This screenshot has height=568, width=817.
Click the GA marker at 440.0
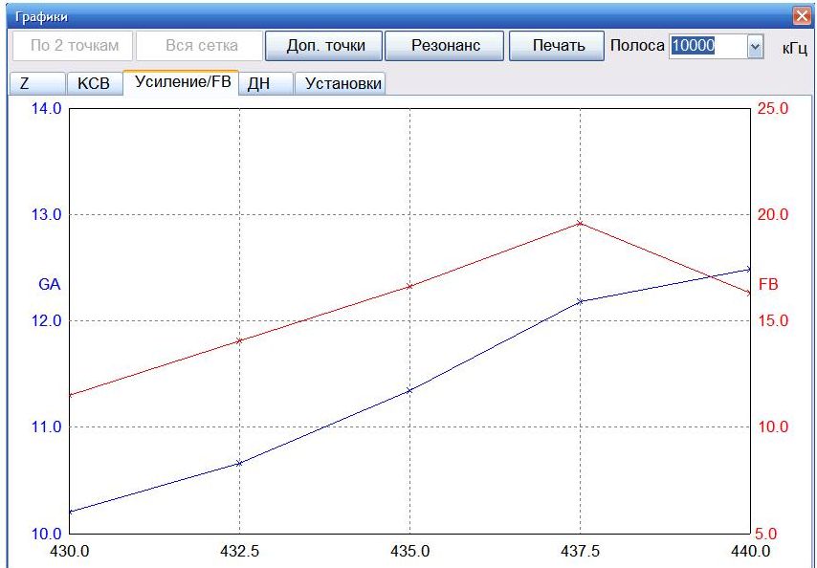tap(749, 269)
